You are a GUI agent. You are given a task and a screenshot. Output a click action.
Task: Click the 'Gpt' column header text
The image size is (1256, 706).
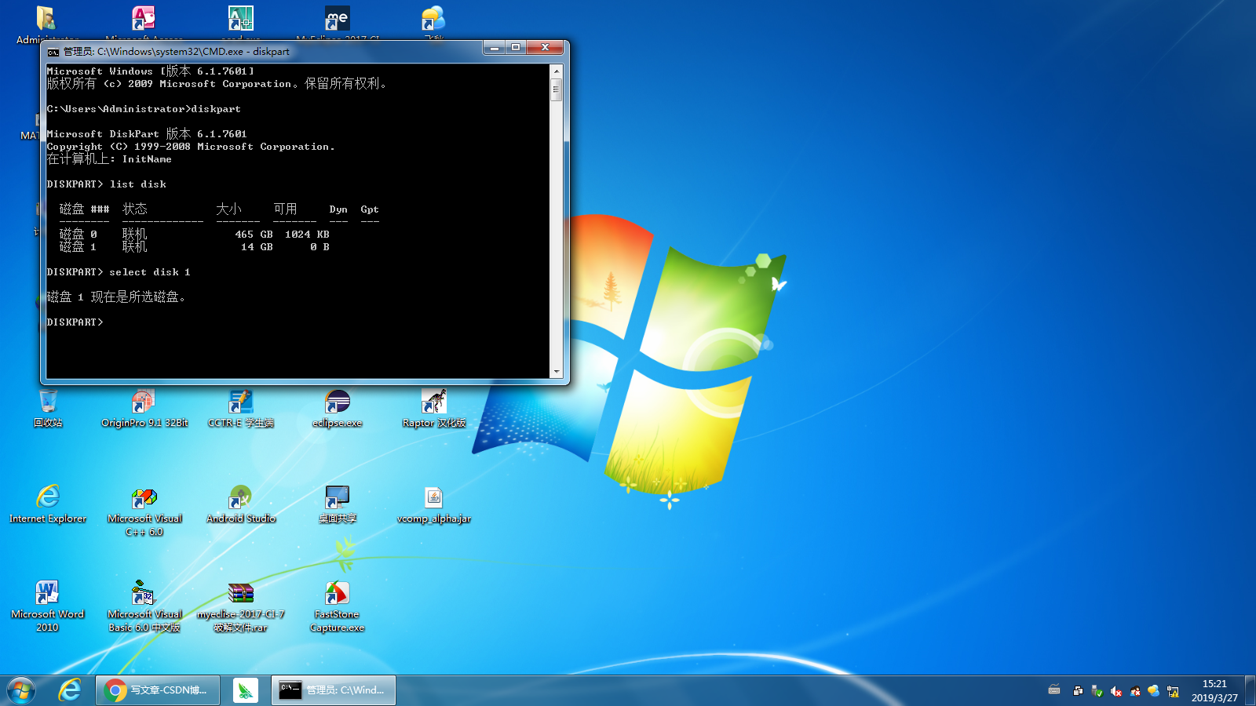tap(370, 209)
